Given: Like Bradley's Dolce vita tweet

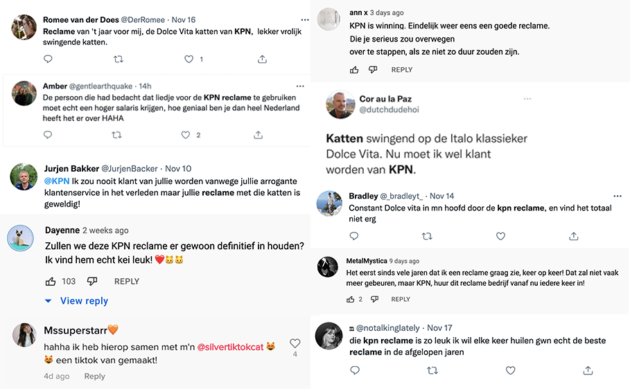Looking at the screenshot, I should [x=500, y=236].
